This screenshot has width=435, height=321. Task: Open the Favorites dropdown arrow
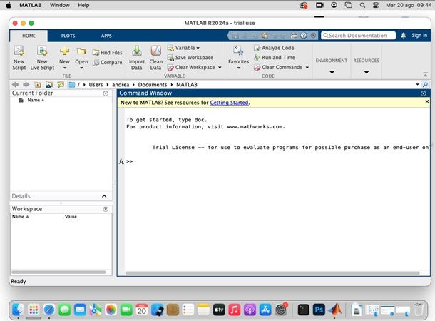click(239, 68)
